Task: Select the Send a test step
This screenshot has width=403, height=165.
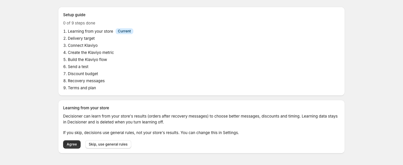Action: pos(78,67)
